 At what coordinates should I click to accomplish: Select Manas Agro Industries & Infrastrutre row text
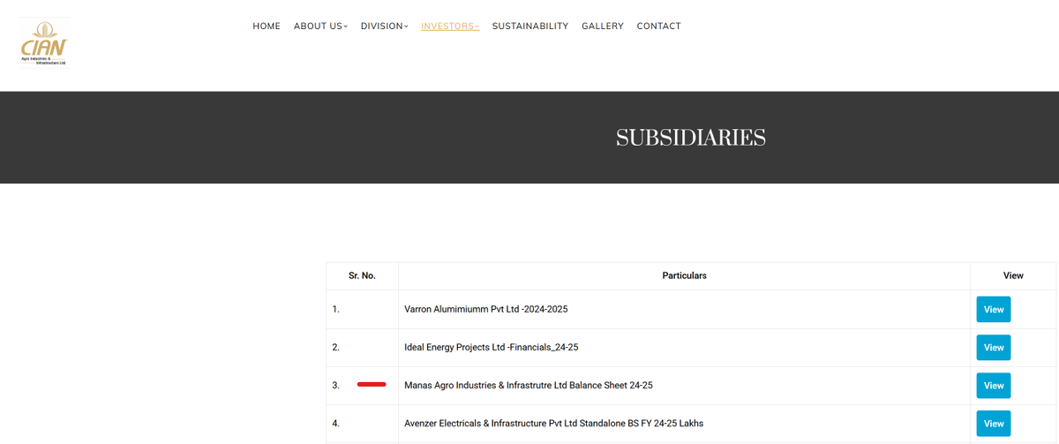pyautogui.click(x=529, y=386)
